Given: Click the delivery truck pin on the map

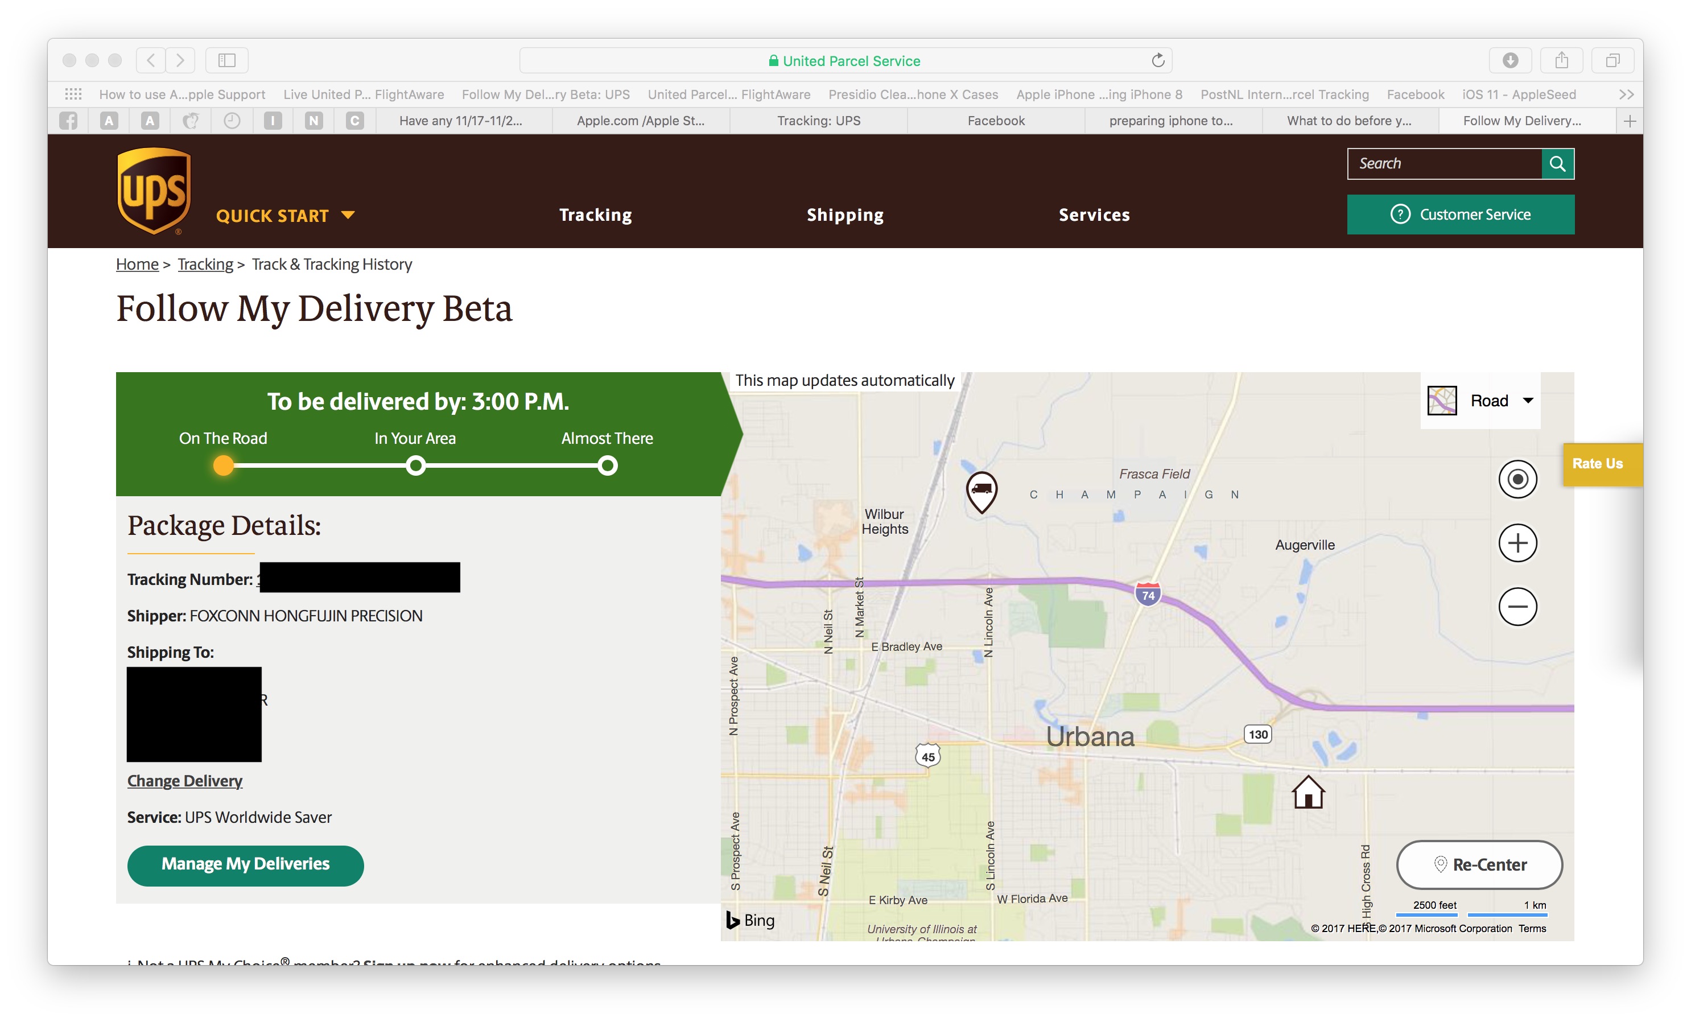Looking at the screenshot, I should [x=981, y=490].
